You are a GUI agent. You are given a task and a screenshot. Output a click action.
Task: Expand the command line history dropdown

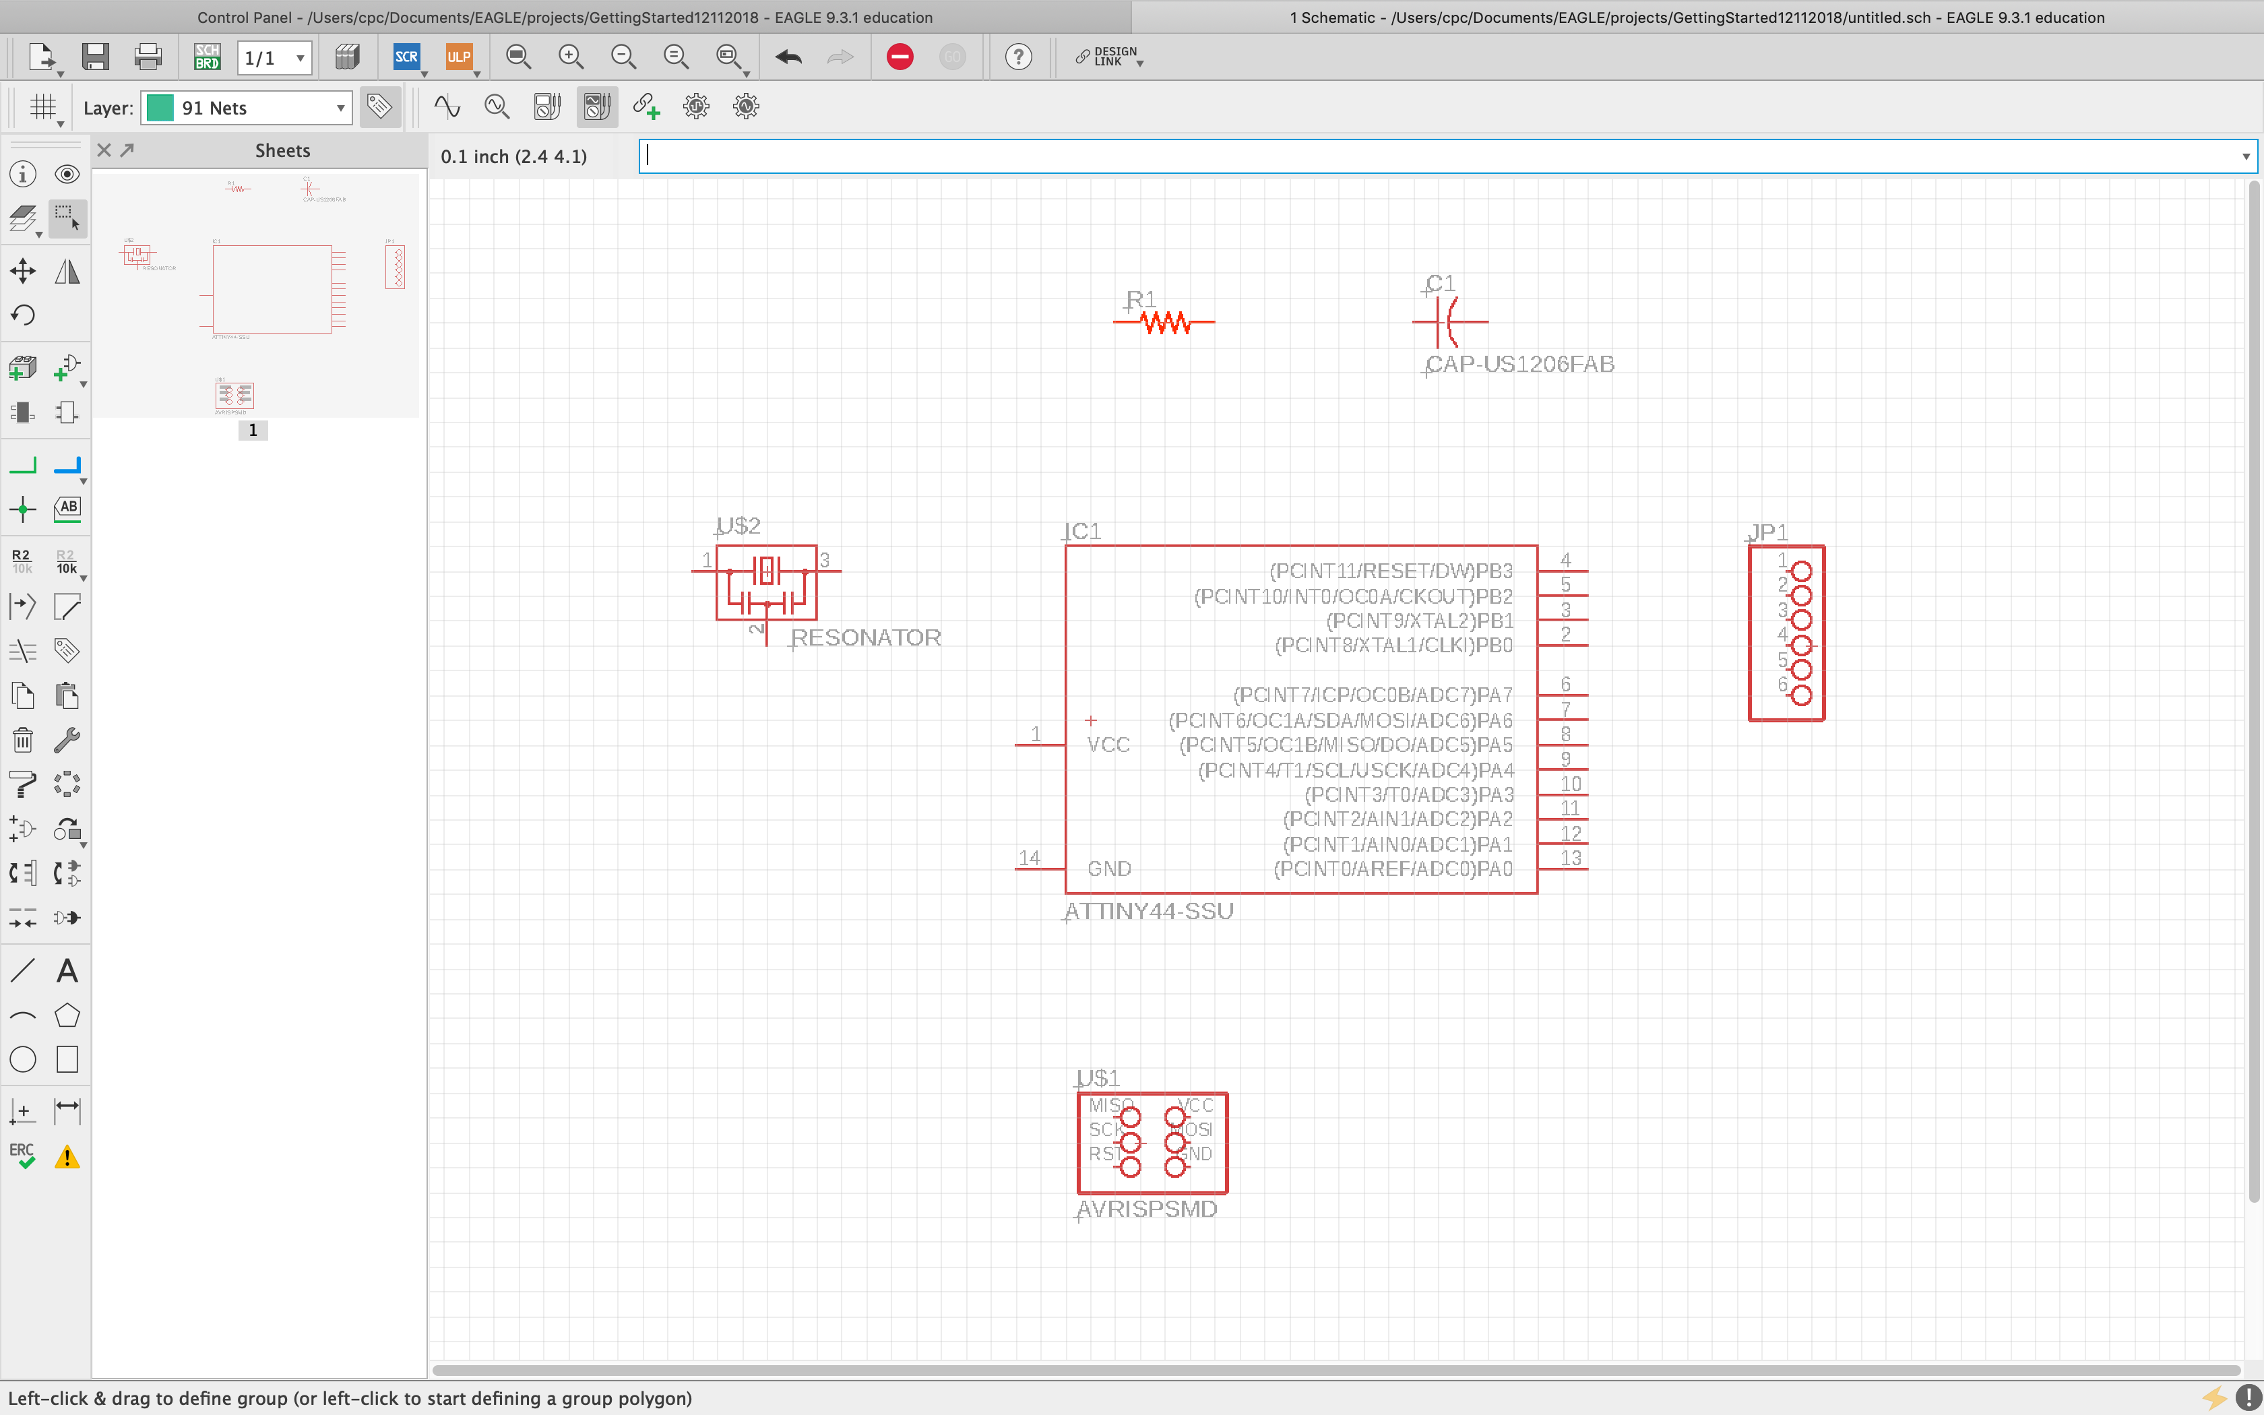tap(2243, 156)
